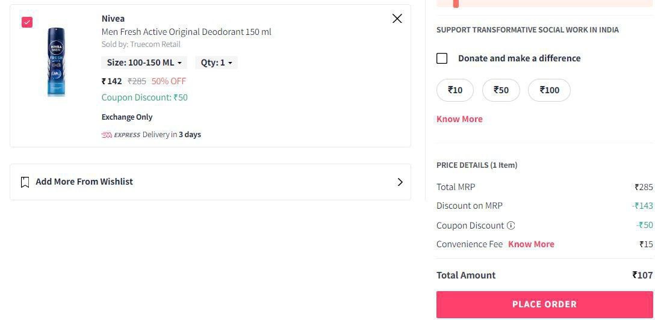The height and width of the screenshot is (320, 655).
Task: Choose ₹100 donation amount
Action: tap(549, 90)
